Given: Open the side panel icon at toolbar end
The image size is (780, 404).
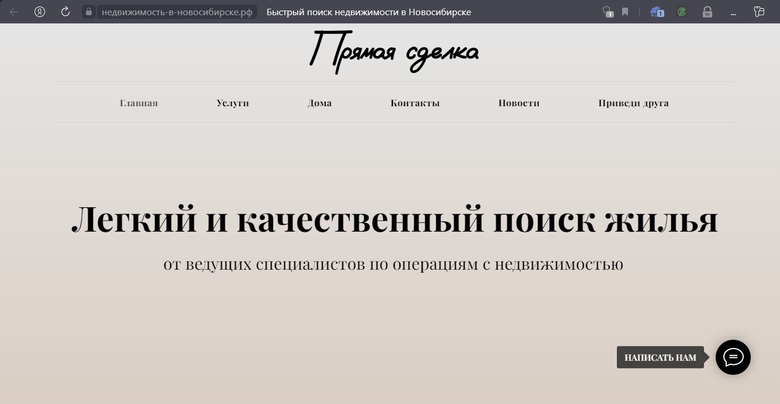Looking at the screenshot, I should point(759,12).
